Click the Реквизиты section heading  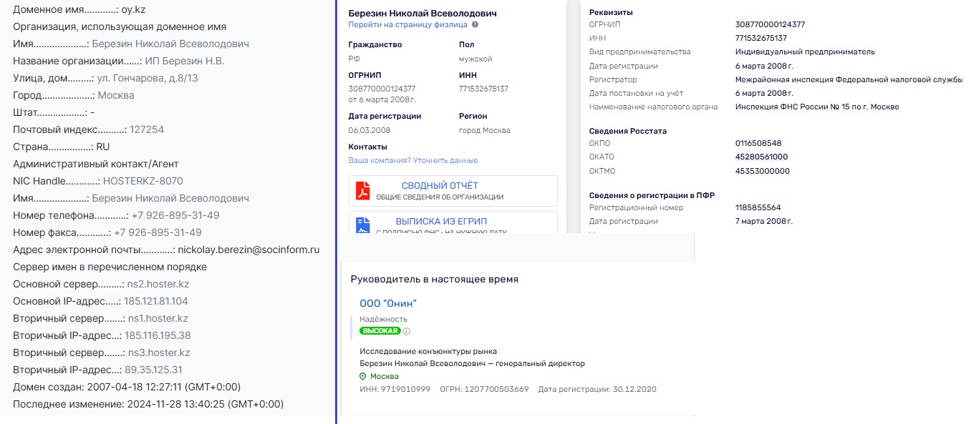click(610, 11)
